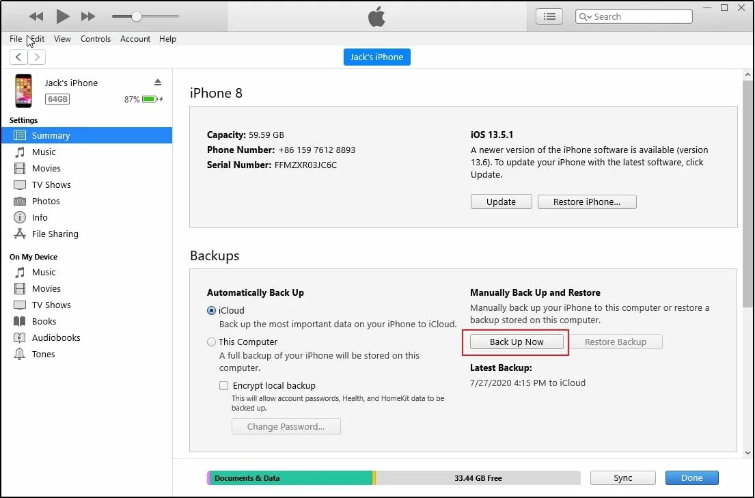Click the Capacity 59.59 GB value

tap(266, 135)
